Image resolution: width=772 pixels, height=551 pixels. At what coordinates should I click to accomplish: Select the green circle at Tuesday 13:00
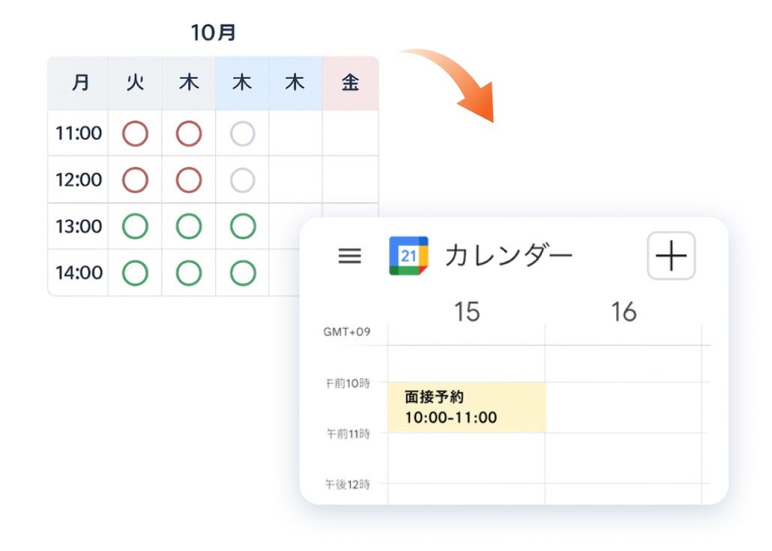[136, 226]
